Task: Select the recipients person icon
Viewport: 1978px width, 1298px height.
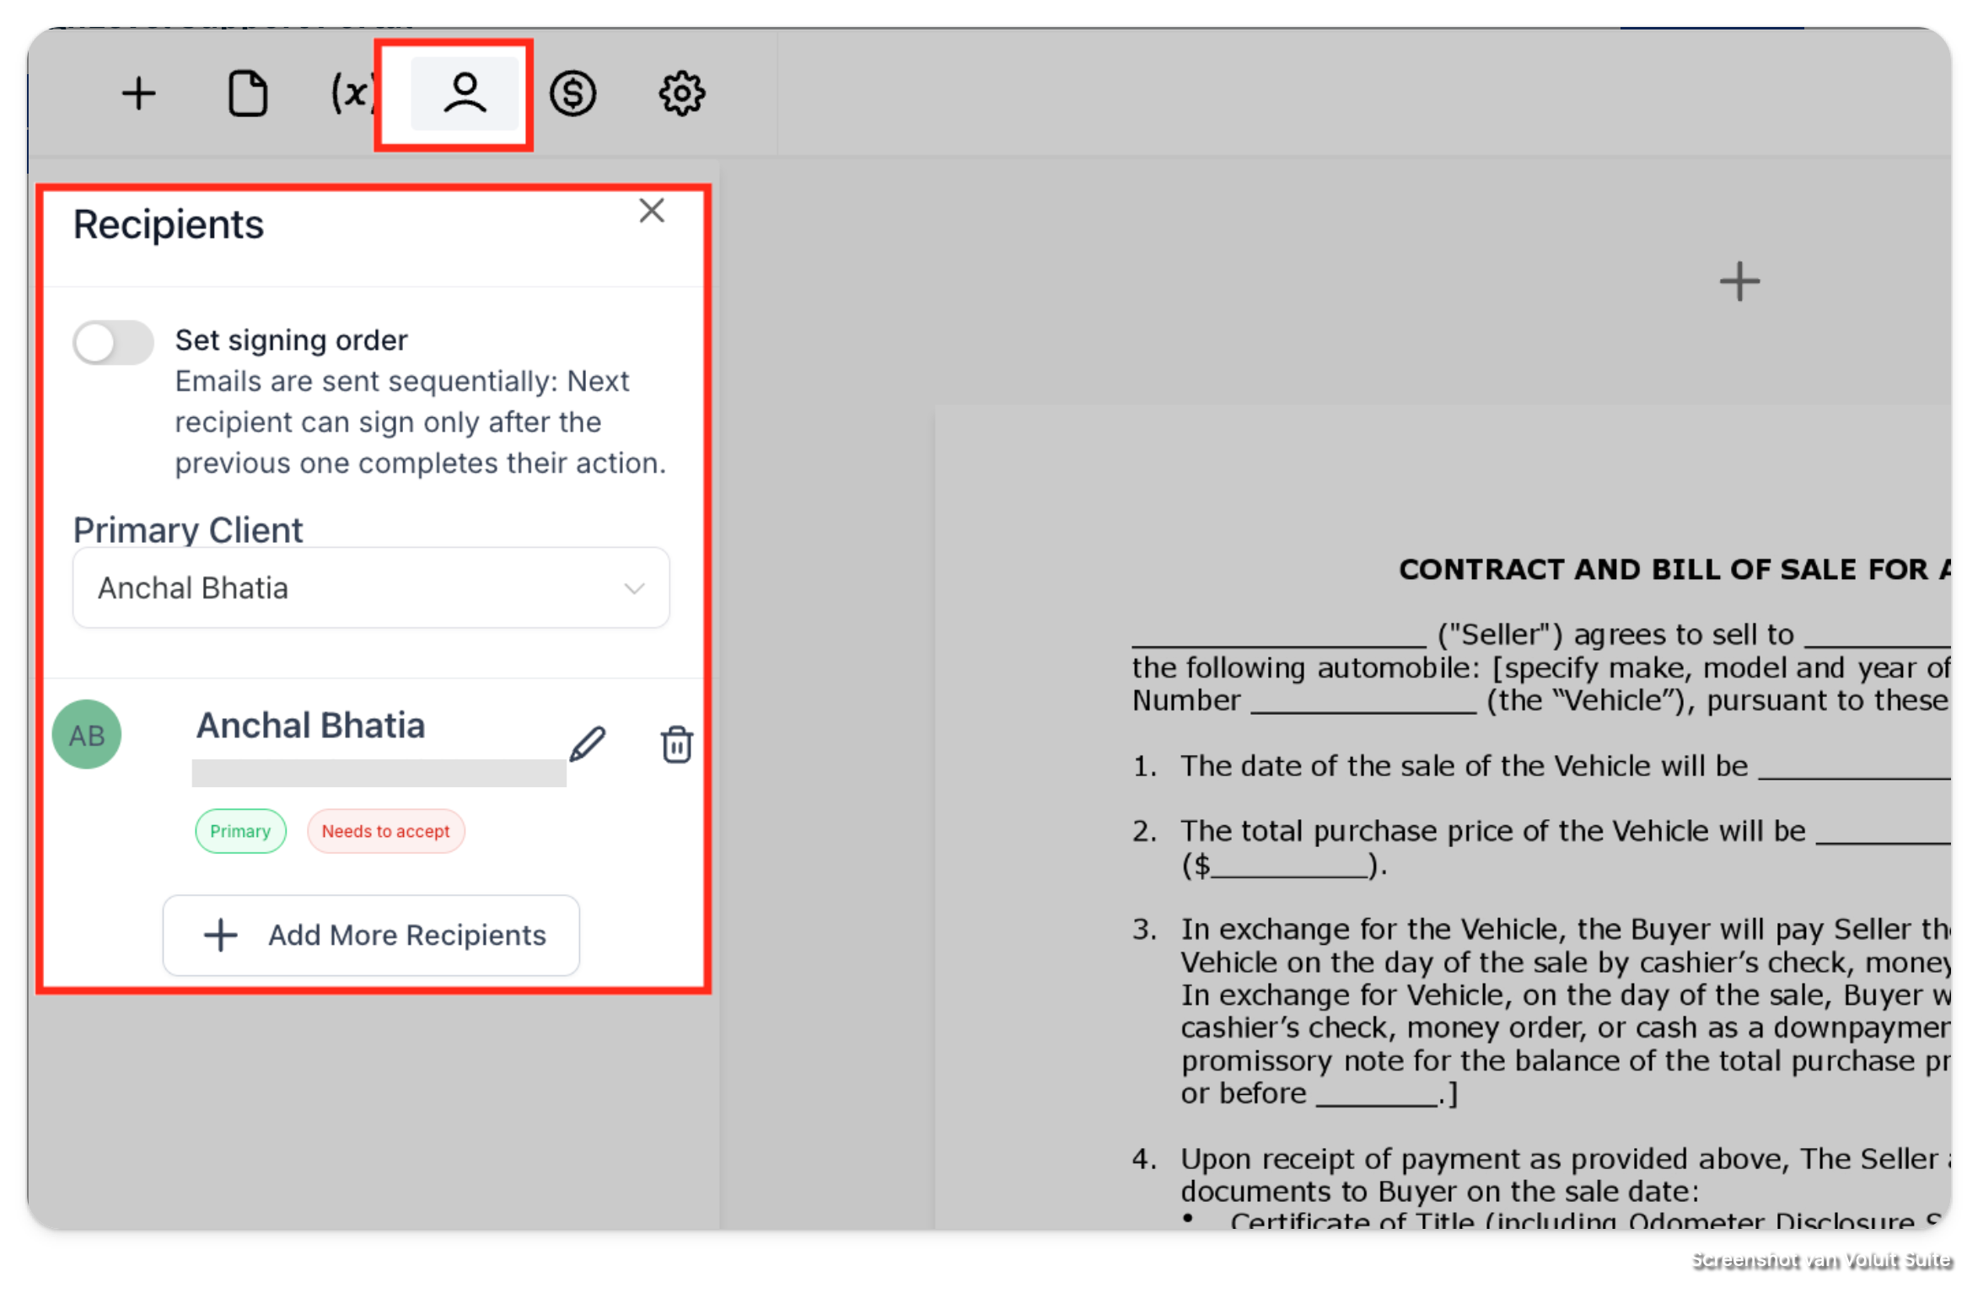Action: (465, 94)
